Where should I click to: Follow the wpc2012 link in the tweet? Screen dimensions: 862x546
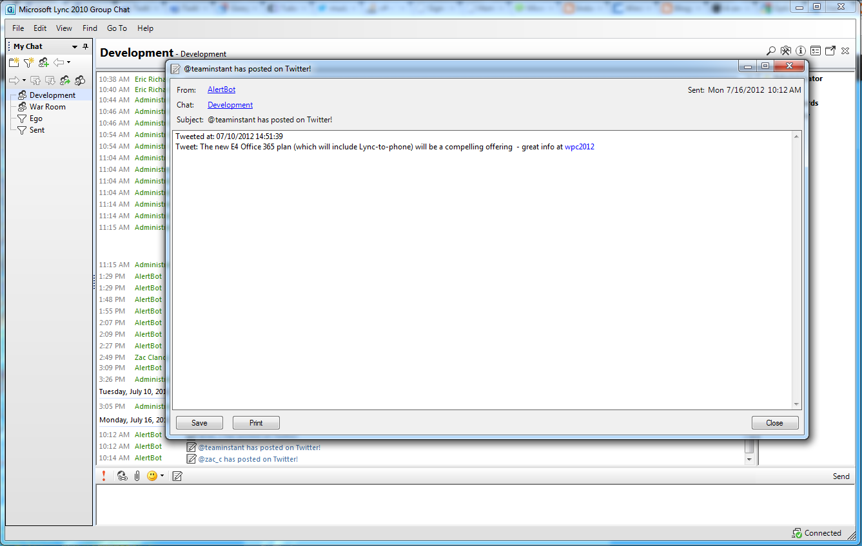580,147
